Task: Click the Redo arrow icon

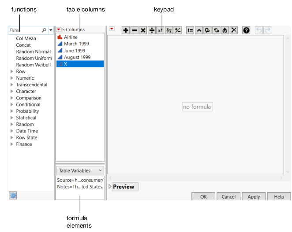Action: click(267, 30)
